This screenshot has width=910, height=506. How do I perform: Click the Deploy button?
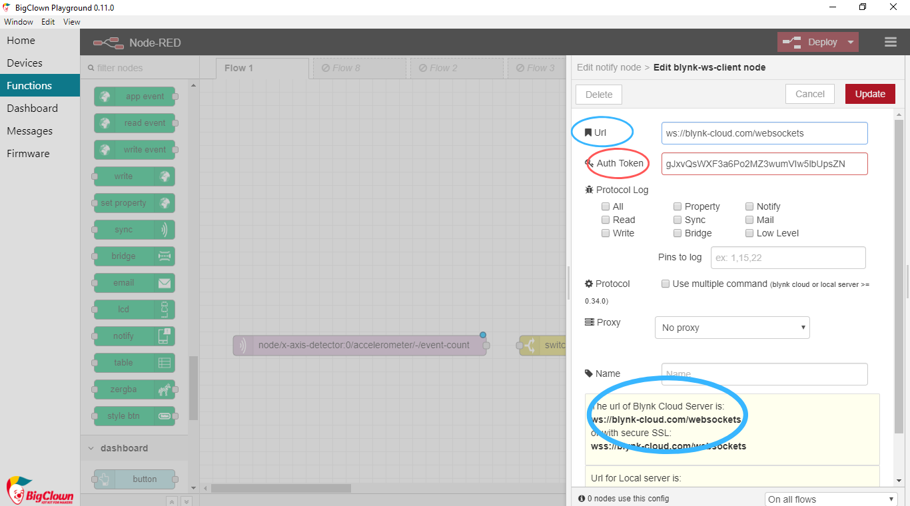(811, 42)
